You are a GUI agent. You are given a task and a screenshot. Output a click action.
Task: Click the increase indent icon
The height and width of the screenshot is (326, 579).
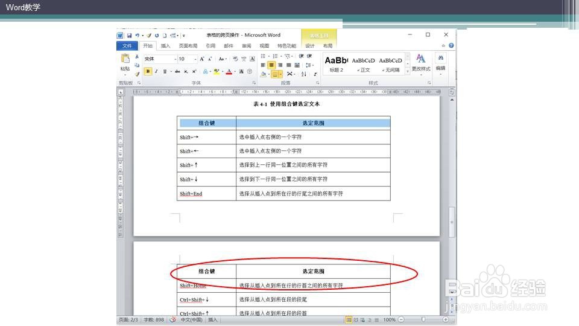pos(309,56)
